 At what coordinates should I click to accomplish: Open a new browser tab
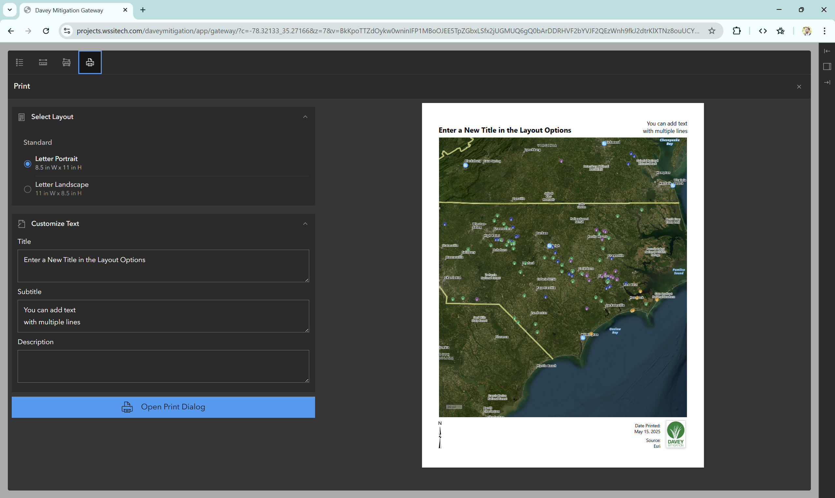coord(143,10)
